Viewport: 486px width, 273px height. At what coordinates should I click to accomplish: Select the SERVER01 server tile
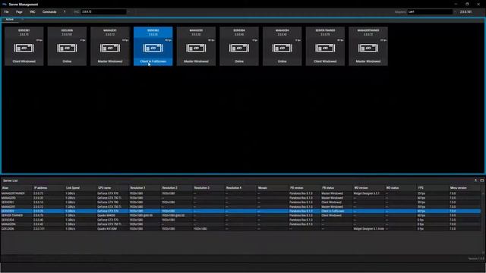24,46
